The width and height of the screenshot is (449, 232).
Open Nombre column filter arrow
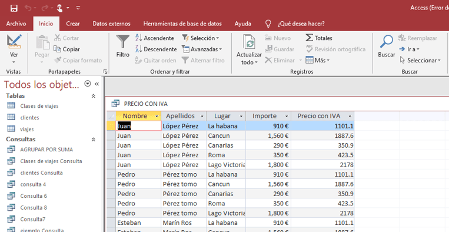pos(157,116)
